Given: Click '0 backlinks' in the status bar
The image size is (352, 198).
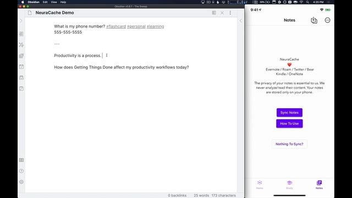Looking at the screenshot, I should [177, 195].
